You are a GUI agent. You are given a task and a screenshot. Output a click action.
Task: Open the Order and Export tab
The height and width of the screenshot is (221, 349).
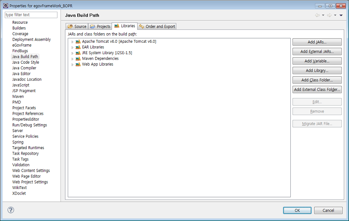click(157, 26)
